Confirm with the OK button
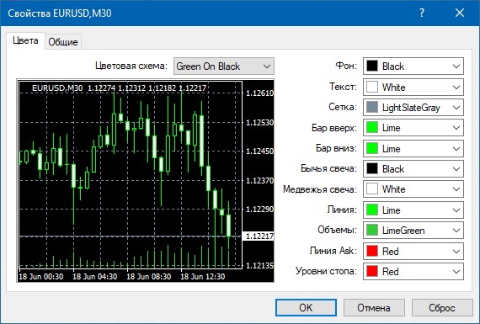Image resolution: width=480 pixels, height=324 pixels. coord(306,307)
